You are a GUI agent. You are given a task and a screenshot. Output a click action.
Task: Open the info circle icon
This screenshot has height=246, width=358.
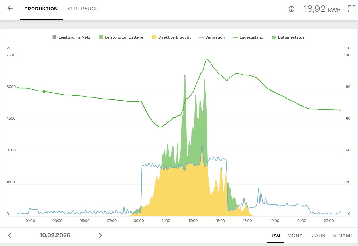point(292,9)
